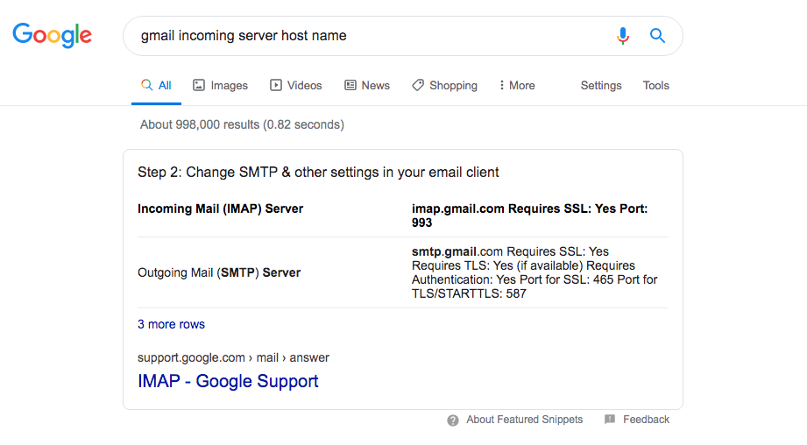This screenshot has height=445, width=807.
Task: Open the News tab
Action: click(x=367, y=85)
